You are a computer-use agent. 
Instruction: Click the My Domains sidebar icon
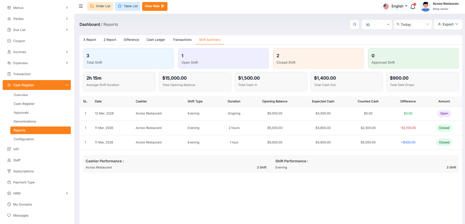9,204
